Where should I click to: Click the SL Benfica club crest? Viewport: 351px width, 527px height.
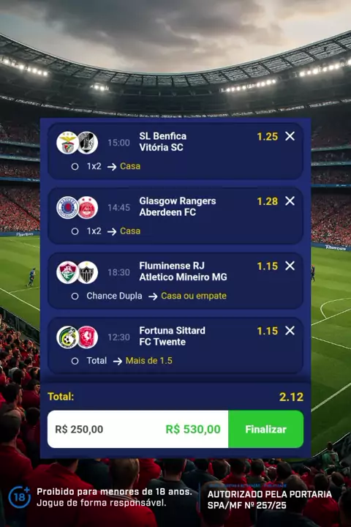pyautogui.click(x=67, y=143)
